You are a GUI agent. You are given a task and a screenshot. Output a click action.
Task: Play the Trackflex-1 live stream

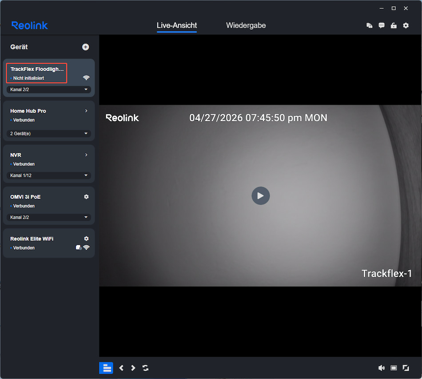click(260, 195)
